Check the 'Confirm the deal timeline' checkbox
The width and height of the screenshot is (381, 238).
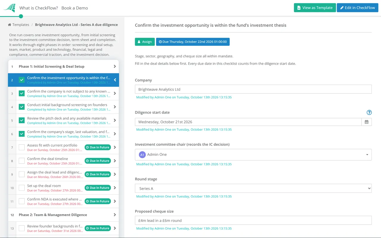click(22, 161)
